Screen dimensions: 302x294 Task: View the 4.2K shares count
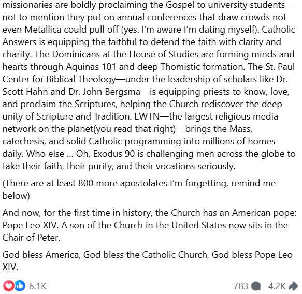pos(277,286)
